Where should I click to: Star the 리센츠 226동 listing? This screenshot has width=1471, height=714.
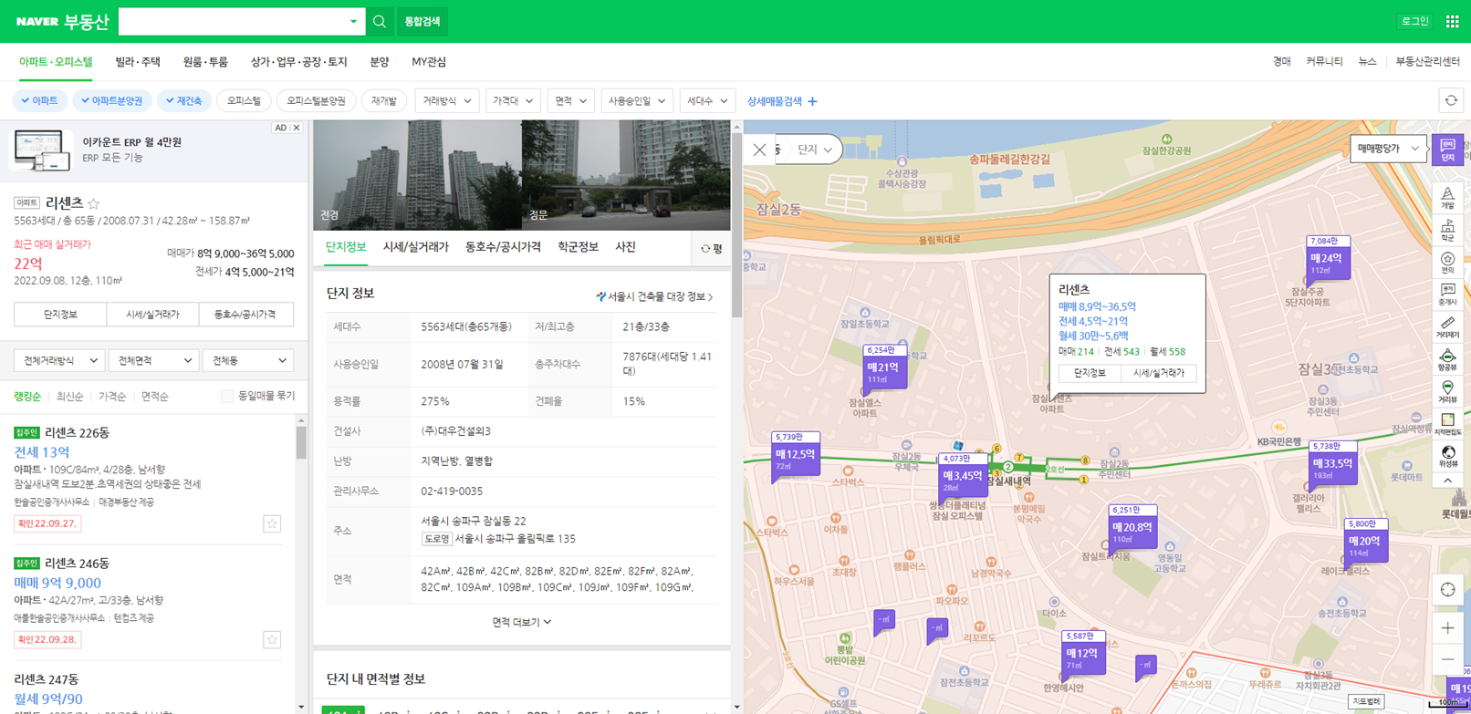tap(272, 523)
